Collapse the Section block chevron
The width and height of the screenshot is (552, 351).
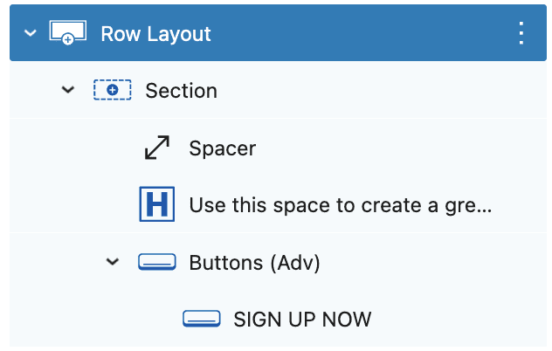pos(68,90)
